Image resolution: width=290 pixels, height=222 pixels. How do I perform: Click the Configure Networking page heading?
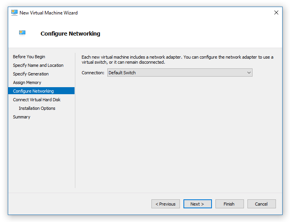[70, 34]
